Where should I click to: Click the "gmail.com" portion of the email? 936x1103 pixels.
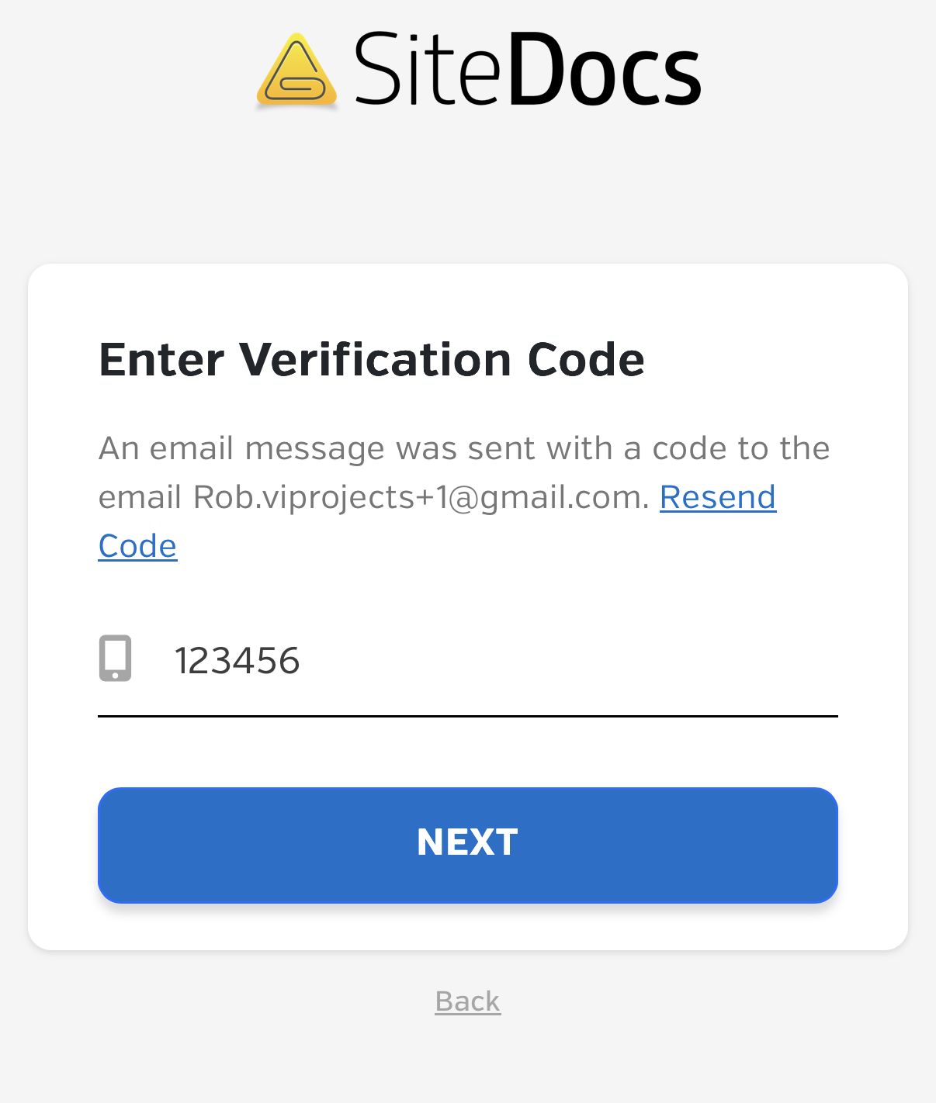click(x=563, y=498)
